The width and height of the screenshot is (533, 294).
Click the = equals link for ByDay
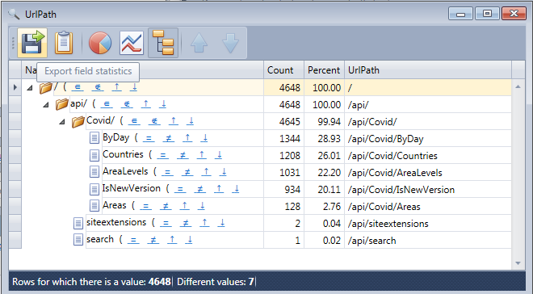click(149, 137)
